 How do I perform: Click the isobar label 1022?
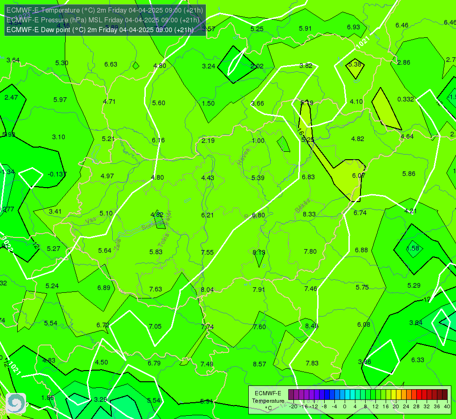click(7, 243)
